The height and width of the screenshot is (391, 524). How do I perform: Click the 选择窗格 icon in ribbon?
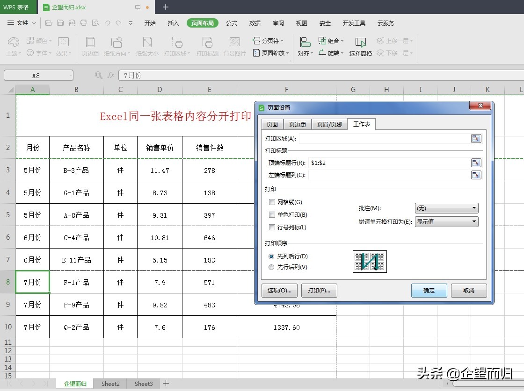coord(360,43)
